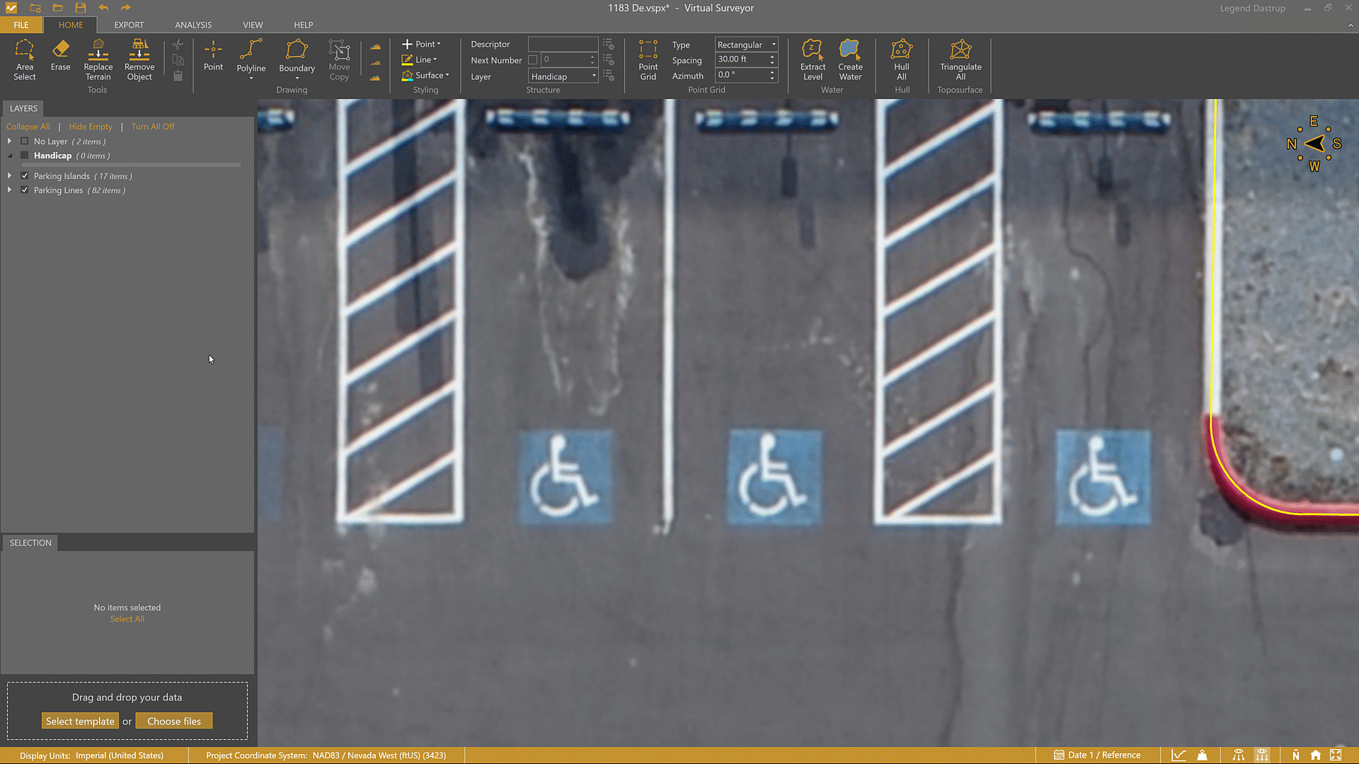Choose the Remove Object tool
The height and width of the screenshot is (764, 1359).
(x=139, y=59)
